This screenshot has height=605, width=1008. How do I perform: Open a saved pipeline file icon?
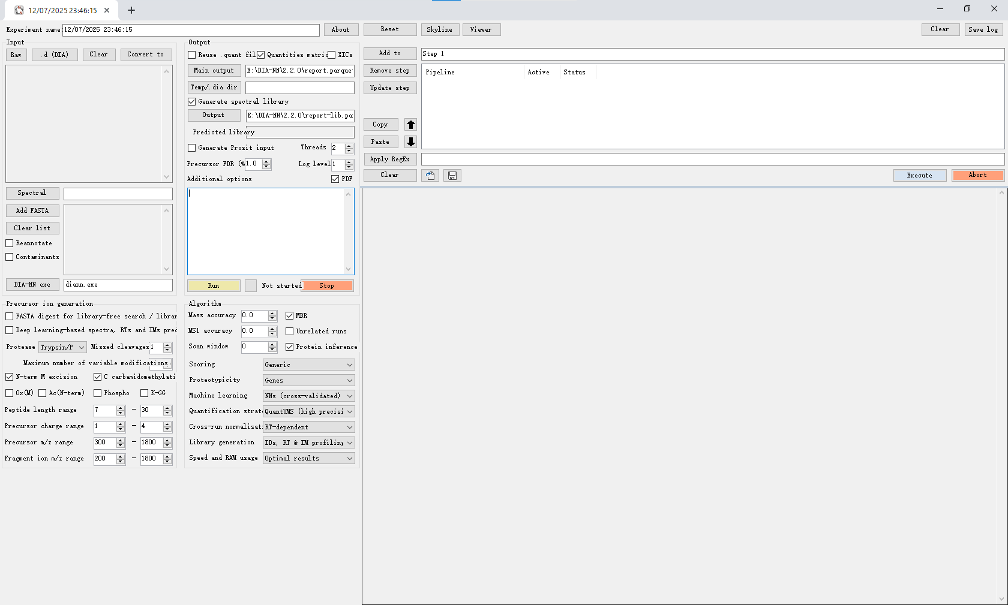point(430,176)
